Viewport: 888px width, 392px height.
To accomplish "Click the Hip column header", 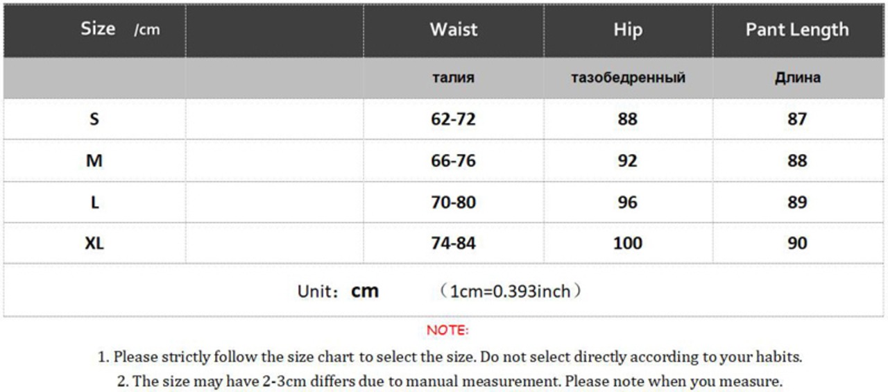I will click(x=628, y=29).
